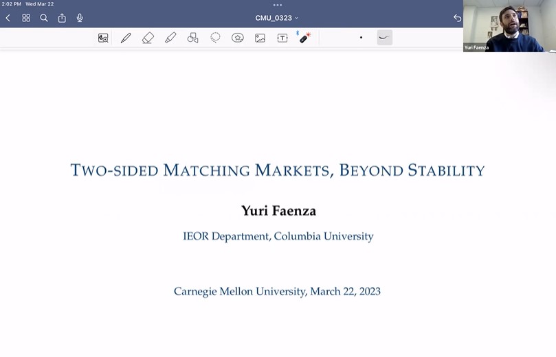Open the three-dot multitasking menu
This screenshot has width=556, height=357.
coord(278,5)
